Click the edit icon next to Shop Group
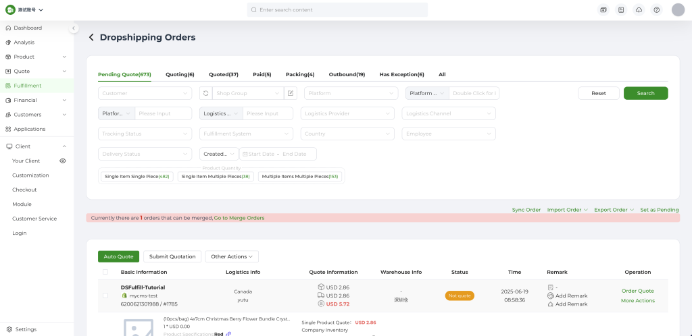Viewport: 692px width, 336px height. (291, 93)
